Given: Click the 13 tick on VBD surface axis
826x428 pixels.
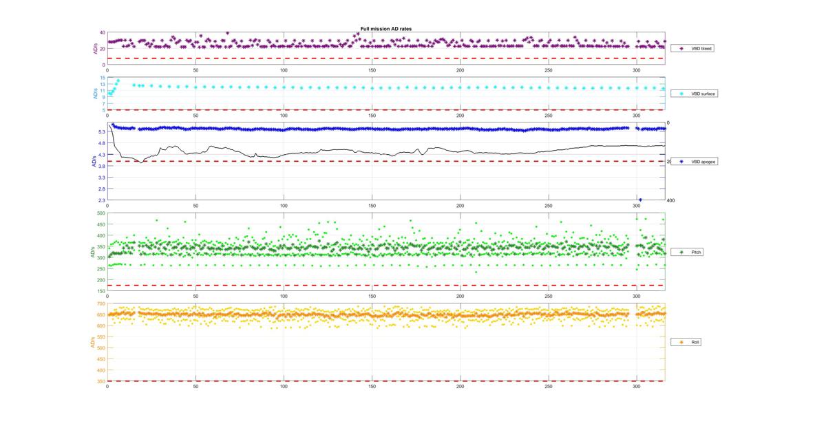Looking at the screenshot, I should click(x=103, y=85).
